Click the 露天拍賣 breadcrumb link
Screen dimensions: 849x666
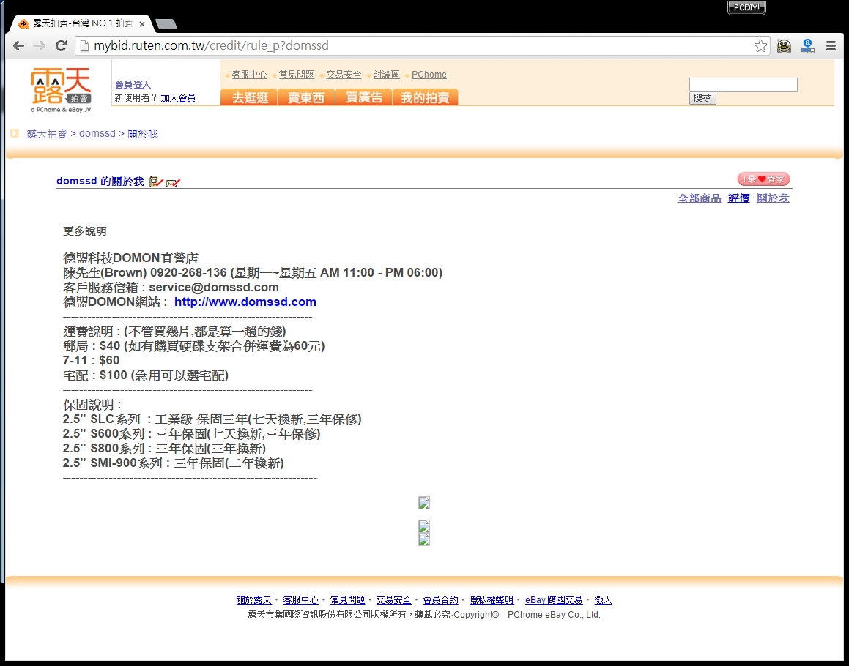tap(47, 134)
